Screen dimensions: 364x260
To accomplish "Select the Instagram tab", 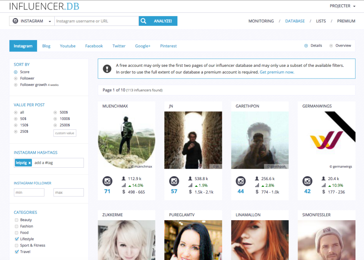I will [23, 46].
